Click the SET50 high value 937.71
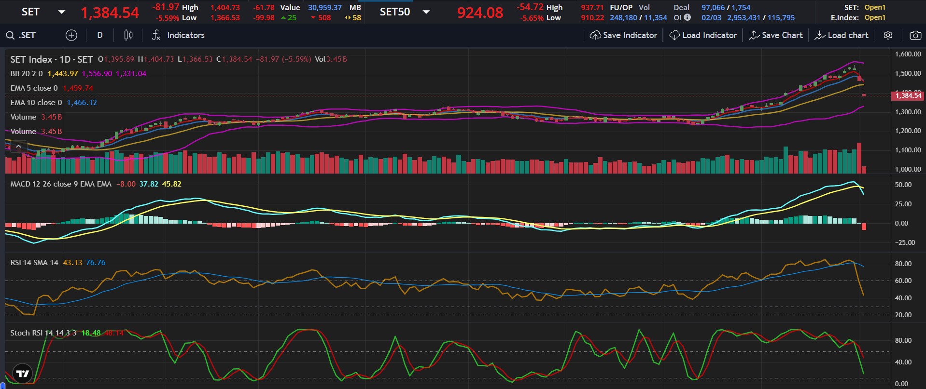926x389 pixels. [x=592, y=8]
